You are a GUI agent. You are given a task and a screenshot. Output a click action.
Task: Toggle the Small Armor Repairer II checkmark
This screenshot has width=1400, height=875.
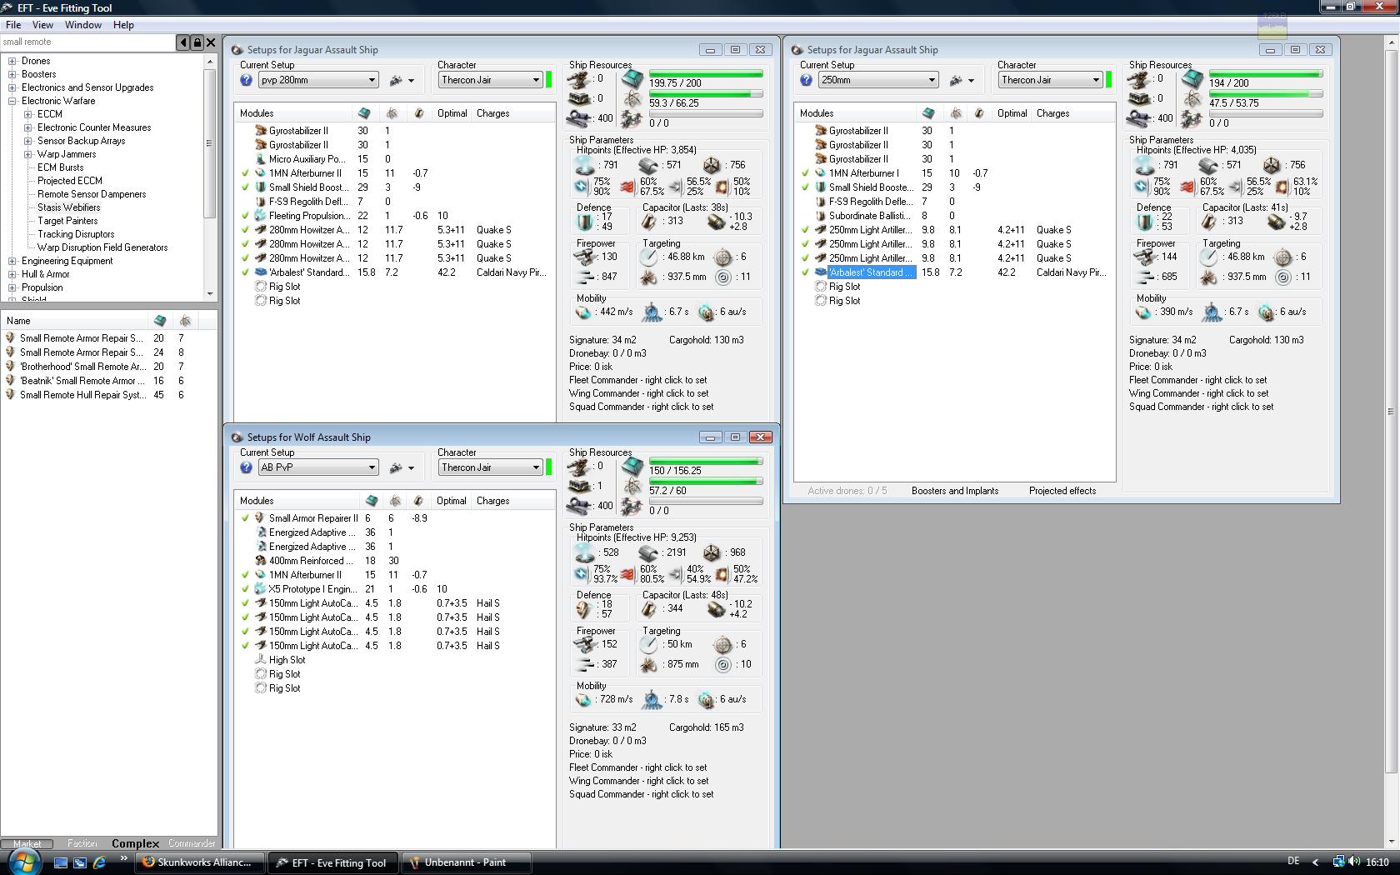tap(246, 518)
